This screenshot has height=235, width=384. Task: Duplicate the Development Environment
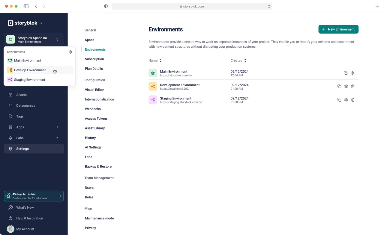click(x=339, y=86)
